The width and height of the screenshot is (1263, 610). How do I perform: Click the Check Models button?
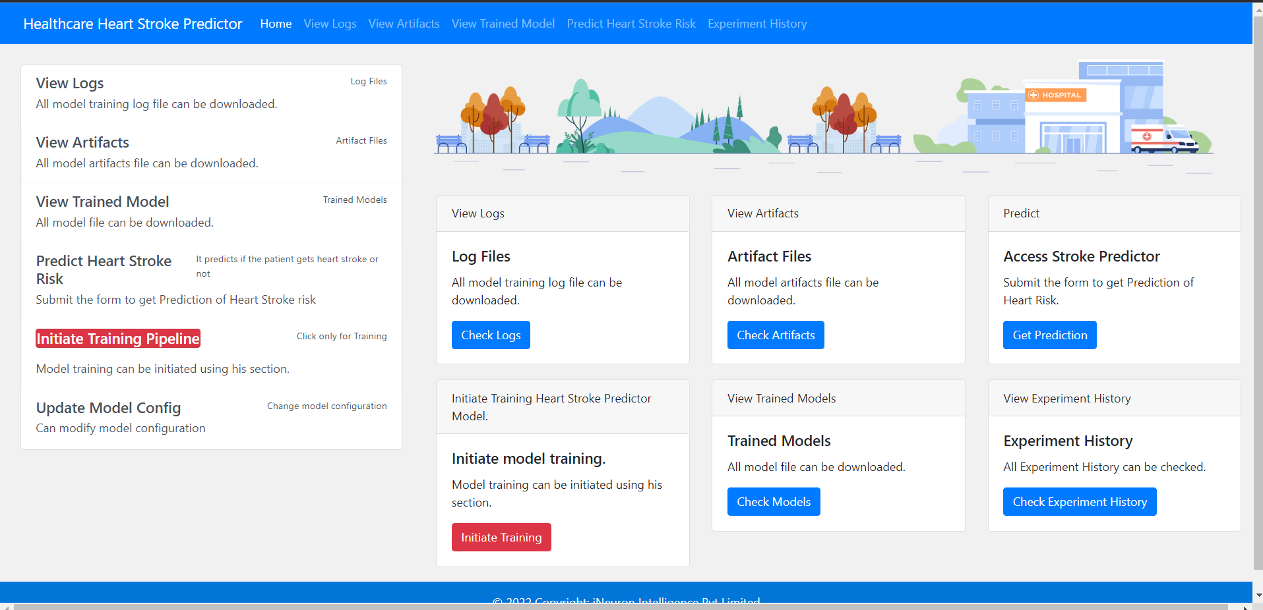(774, 501)
